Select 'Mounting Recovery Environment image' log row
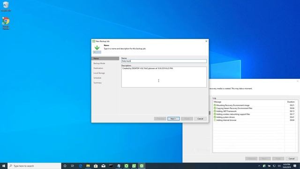This screenshot has height=169, width=300. [255, 105]
